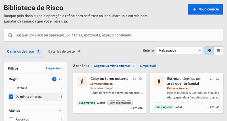Click the search magnifier icon
This screenshot has width=227, height=121.
point(10,35)
